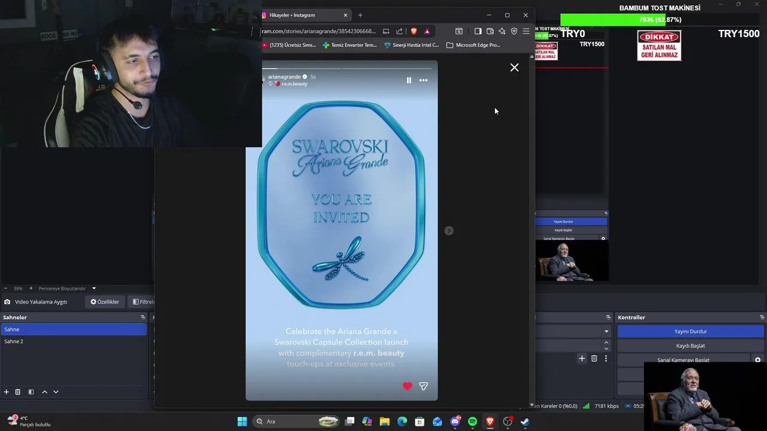Zoom in OBS preview with plus

click(32, 289)
